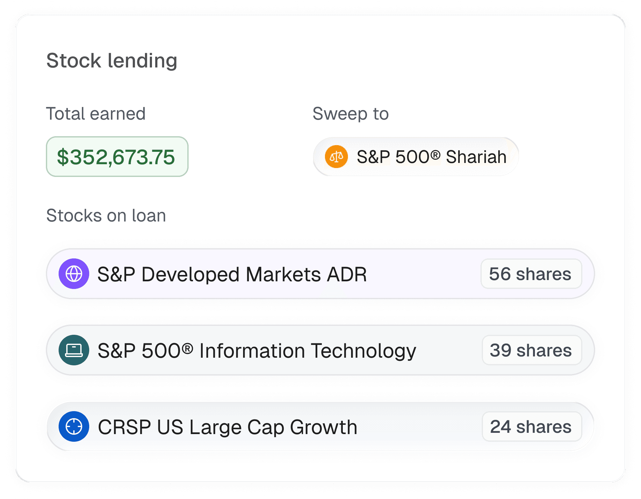This screenshot has width=641, height=499.
Task: Click the purple globe icon
Action: [74, 274]
